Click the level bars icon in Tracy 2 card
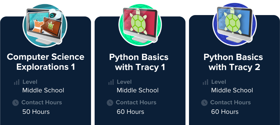Image resolution: width=280 pixels, height=125 pixels. [x=206, y=82]
